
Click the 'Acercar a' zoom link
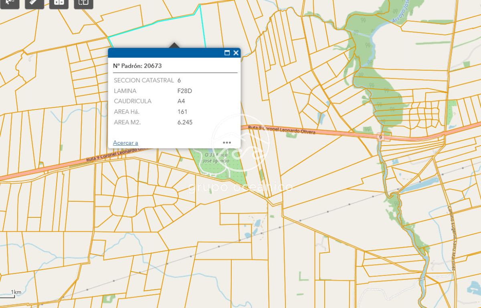pos(125,143)
